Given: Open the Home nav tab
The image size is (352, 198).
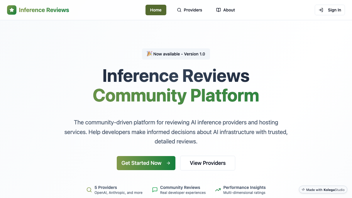Looking at the screenshot, I should (x=156, y=10).
